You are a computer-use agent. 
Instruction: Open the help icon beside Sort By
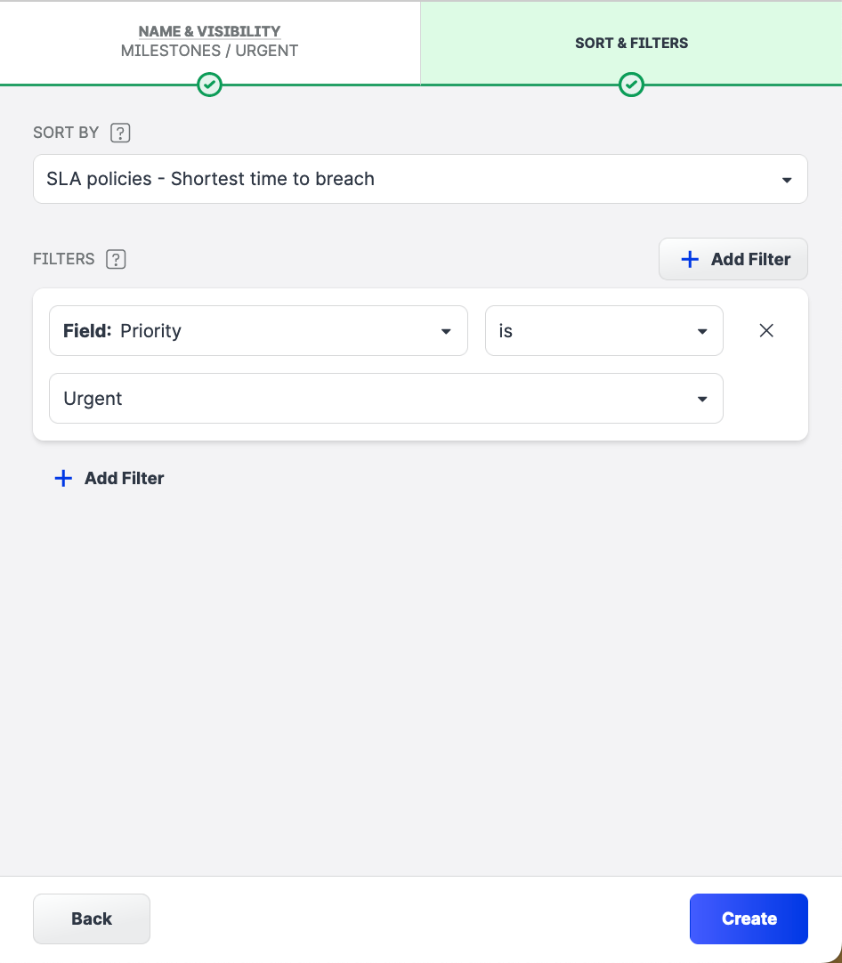(x=120, y=134)
